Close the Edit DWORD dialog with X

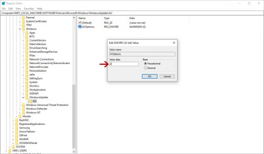pos(174,43)
